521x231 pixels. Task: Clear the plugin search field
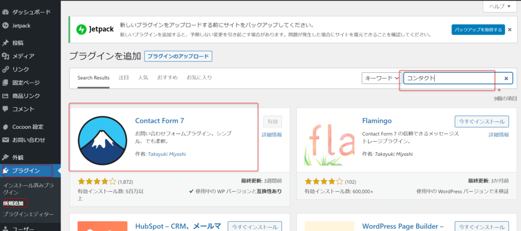(506, 78)
